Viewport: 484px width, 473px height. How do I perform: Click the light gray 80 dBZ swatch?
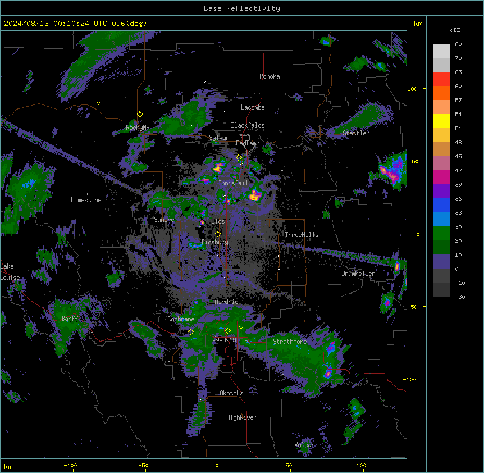(441, 51)
